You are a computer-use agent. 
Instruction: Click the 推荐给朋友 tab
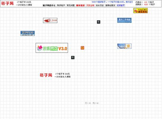point(110,5)
